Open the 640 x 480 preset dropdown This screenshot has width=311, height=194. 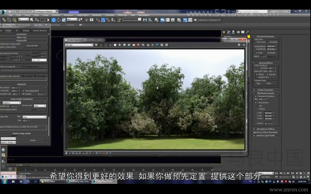click(x=39, y=60)
